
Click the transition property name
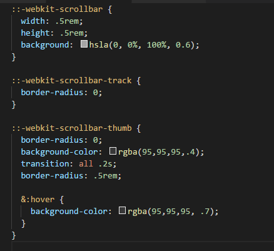pos(45,164)
